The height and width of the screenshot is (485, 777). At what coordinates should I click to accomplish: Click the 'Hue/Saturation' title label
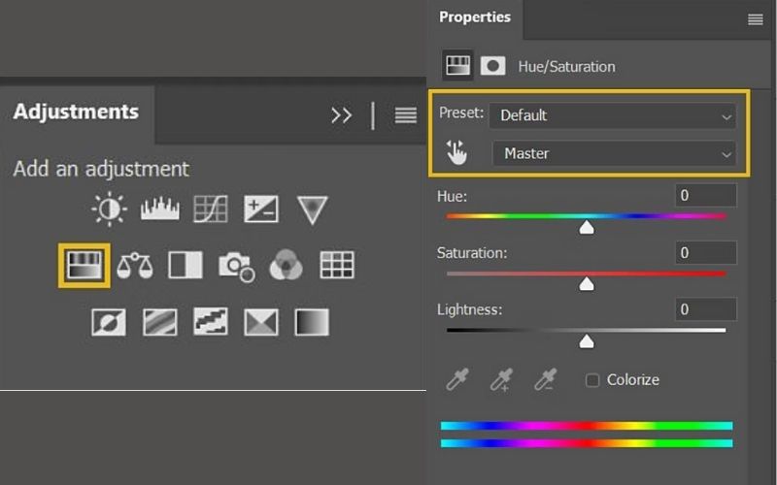coord(566,67)
